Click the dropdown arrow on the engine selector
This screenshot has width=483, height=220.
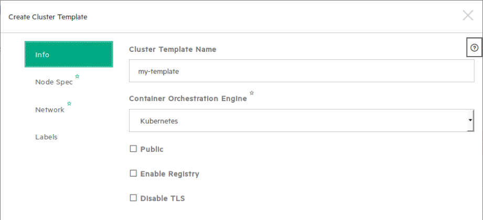tap(470, 121)
